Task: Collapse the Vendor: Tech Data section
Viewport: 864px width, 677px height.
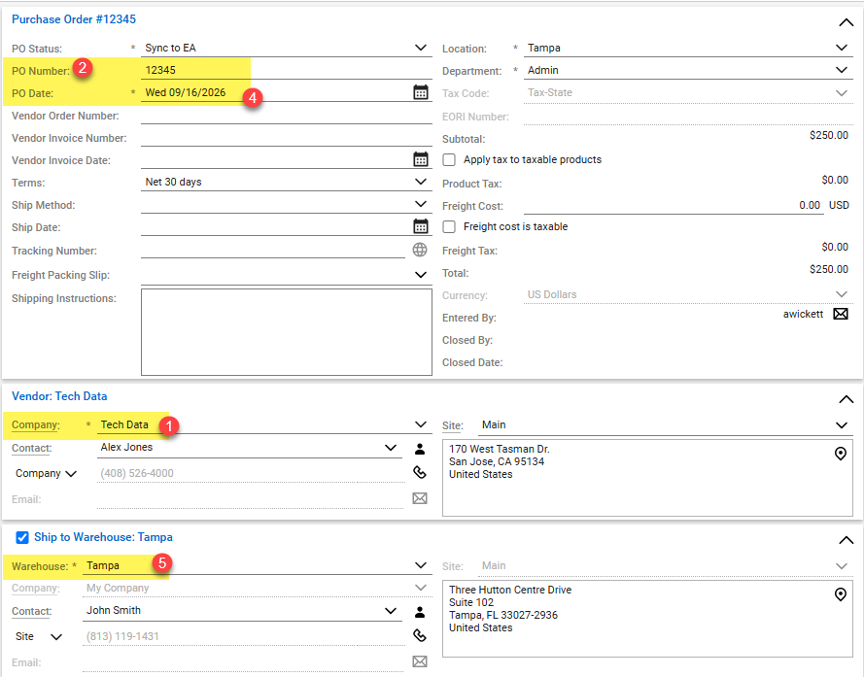Action: pyautogui.click(x=846, y=399)
